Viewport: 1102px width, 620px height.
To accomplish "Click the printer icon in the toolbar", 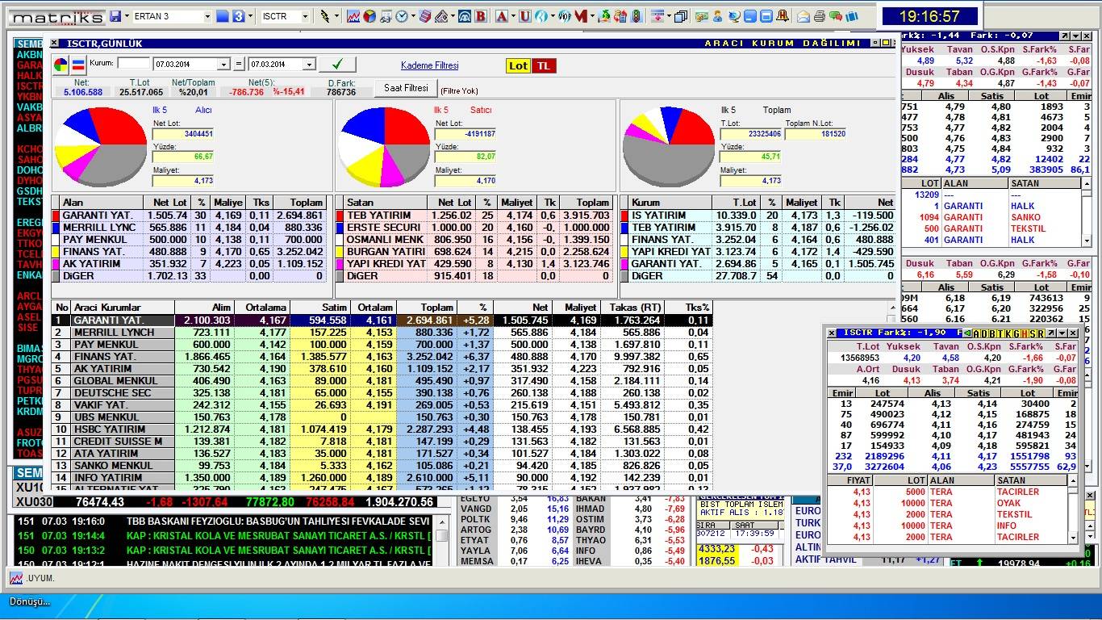I will click(x=819, y=16).
